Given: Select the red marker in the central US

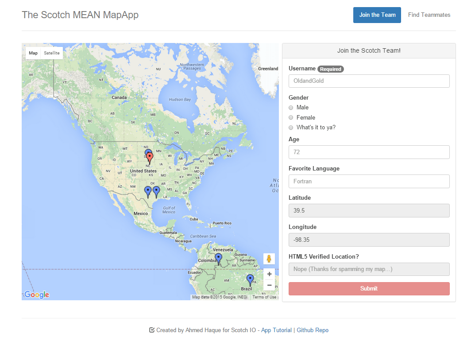Looking at the screenshot, I should click(x=149, y=156).
